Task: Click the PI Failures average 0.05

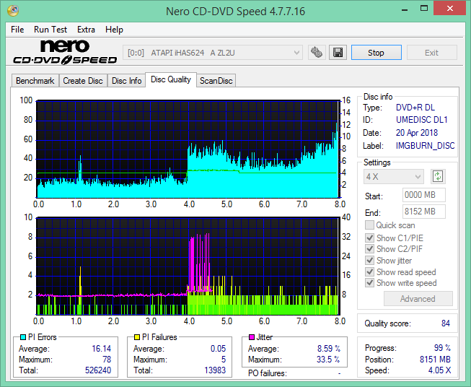Action: (218, 348)
